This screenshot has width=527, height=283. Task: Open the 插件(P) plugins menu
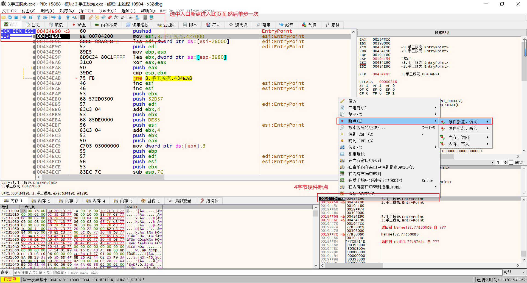[x=86, y=11]
